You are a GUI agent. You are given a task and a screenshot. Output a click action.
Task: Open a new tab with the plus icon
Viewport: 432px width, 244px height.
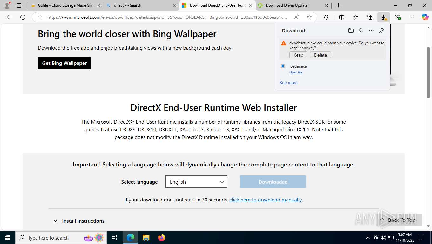click(x=338, y=5)
